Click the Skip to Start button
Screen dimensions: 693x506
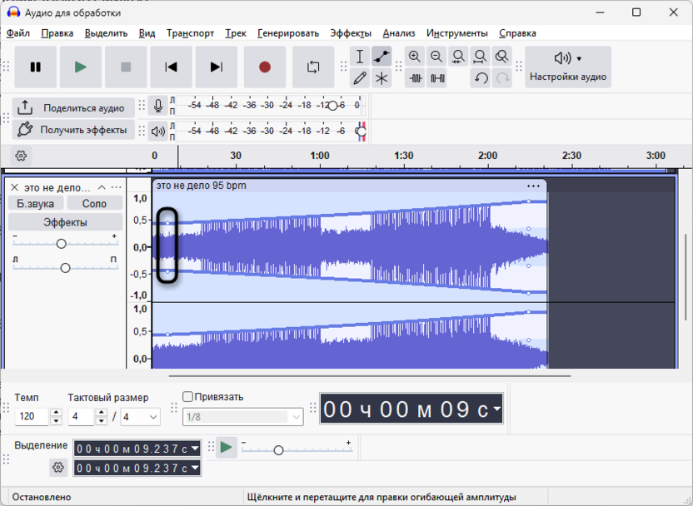171,67
